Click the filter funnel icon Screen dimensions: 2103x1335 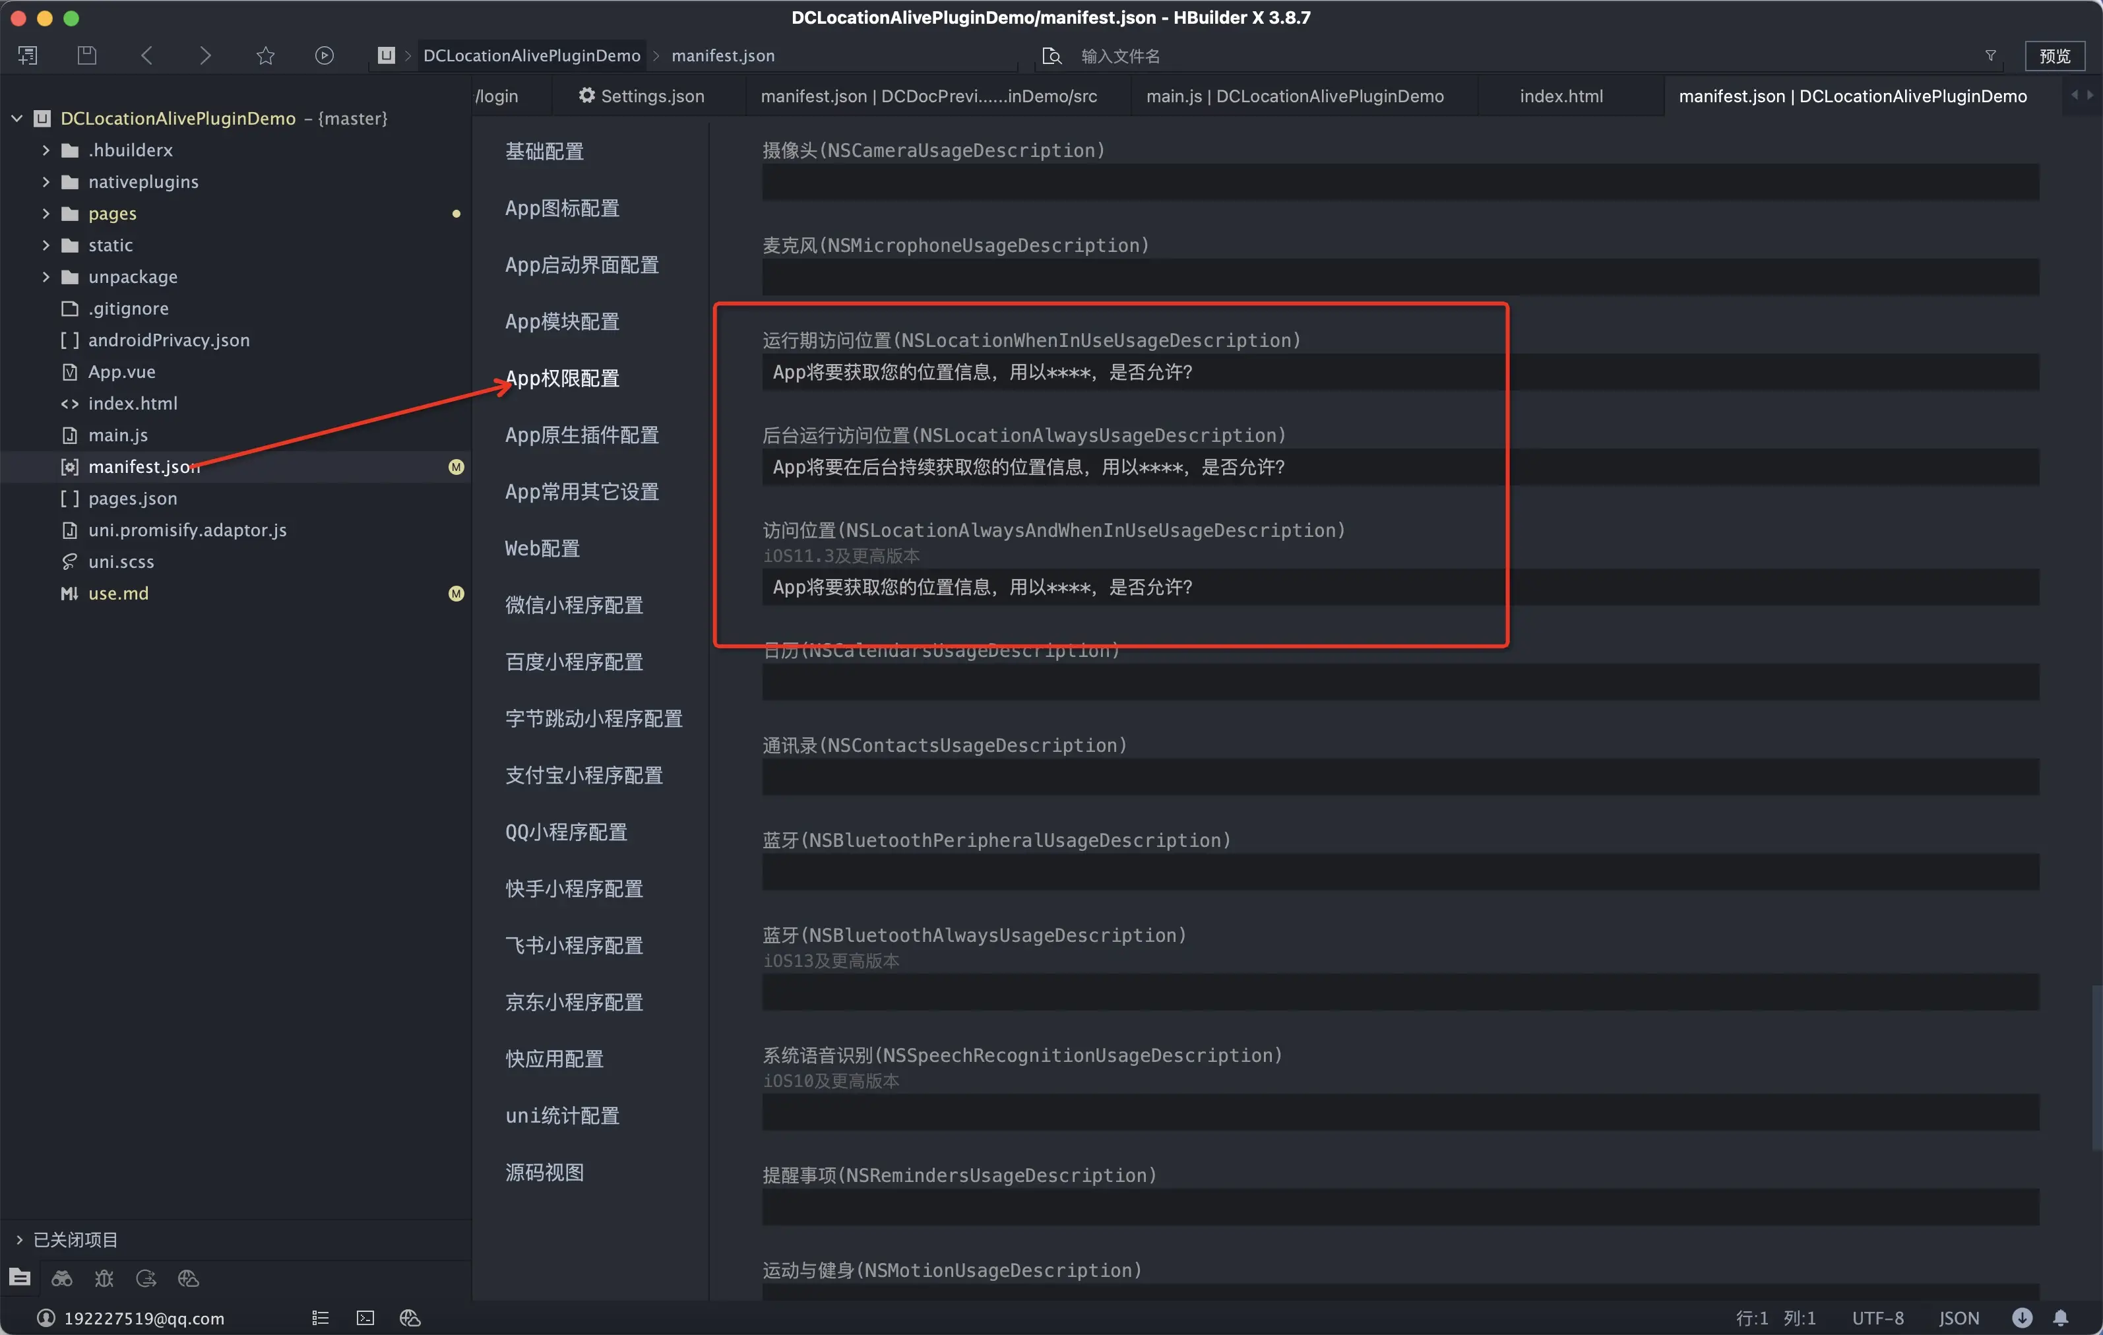1990,55
